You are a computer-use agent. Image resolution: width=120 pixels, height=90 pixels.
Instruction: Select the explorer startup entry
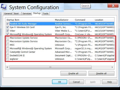pyautogui.click(x=14, y=59)
